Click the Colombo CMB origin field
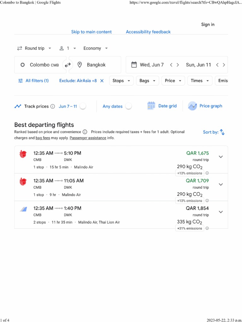The width and height of the screenshot is (242, 322). (x=40, y=65)
